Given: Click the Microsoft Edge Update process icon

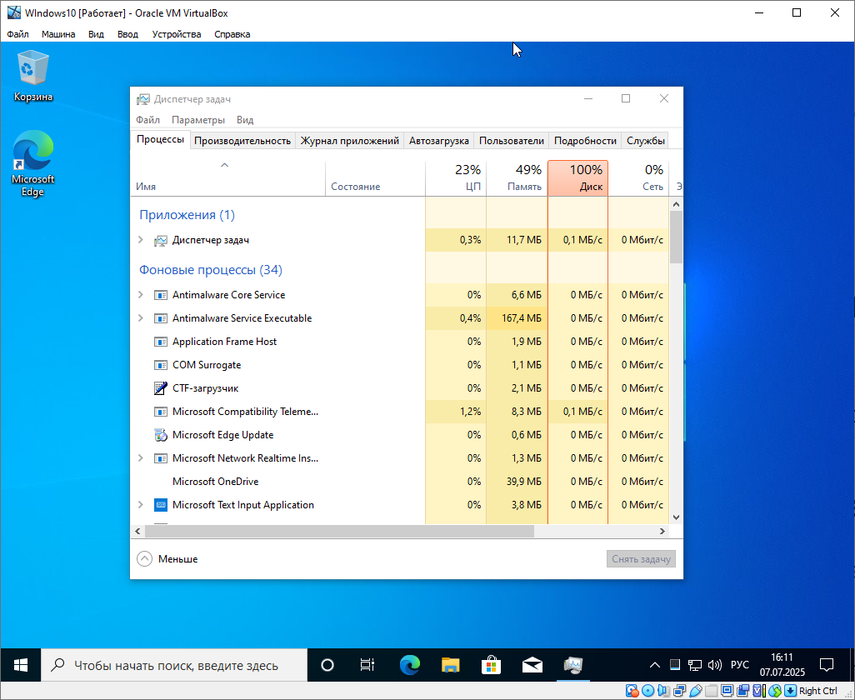Looking at the screenshot, I should click(160, 435).
